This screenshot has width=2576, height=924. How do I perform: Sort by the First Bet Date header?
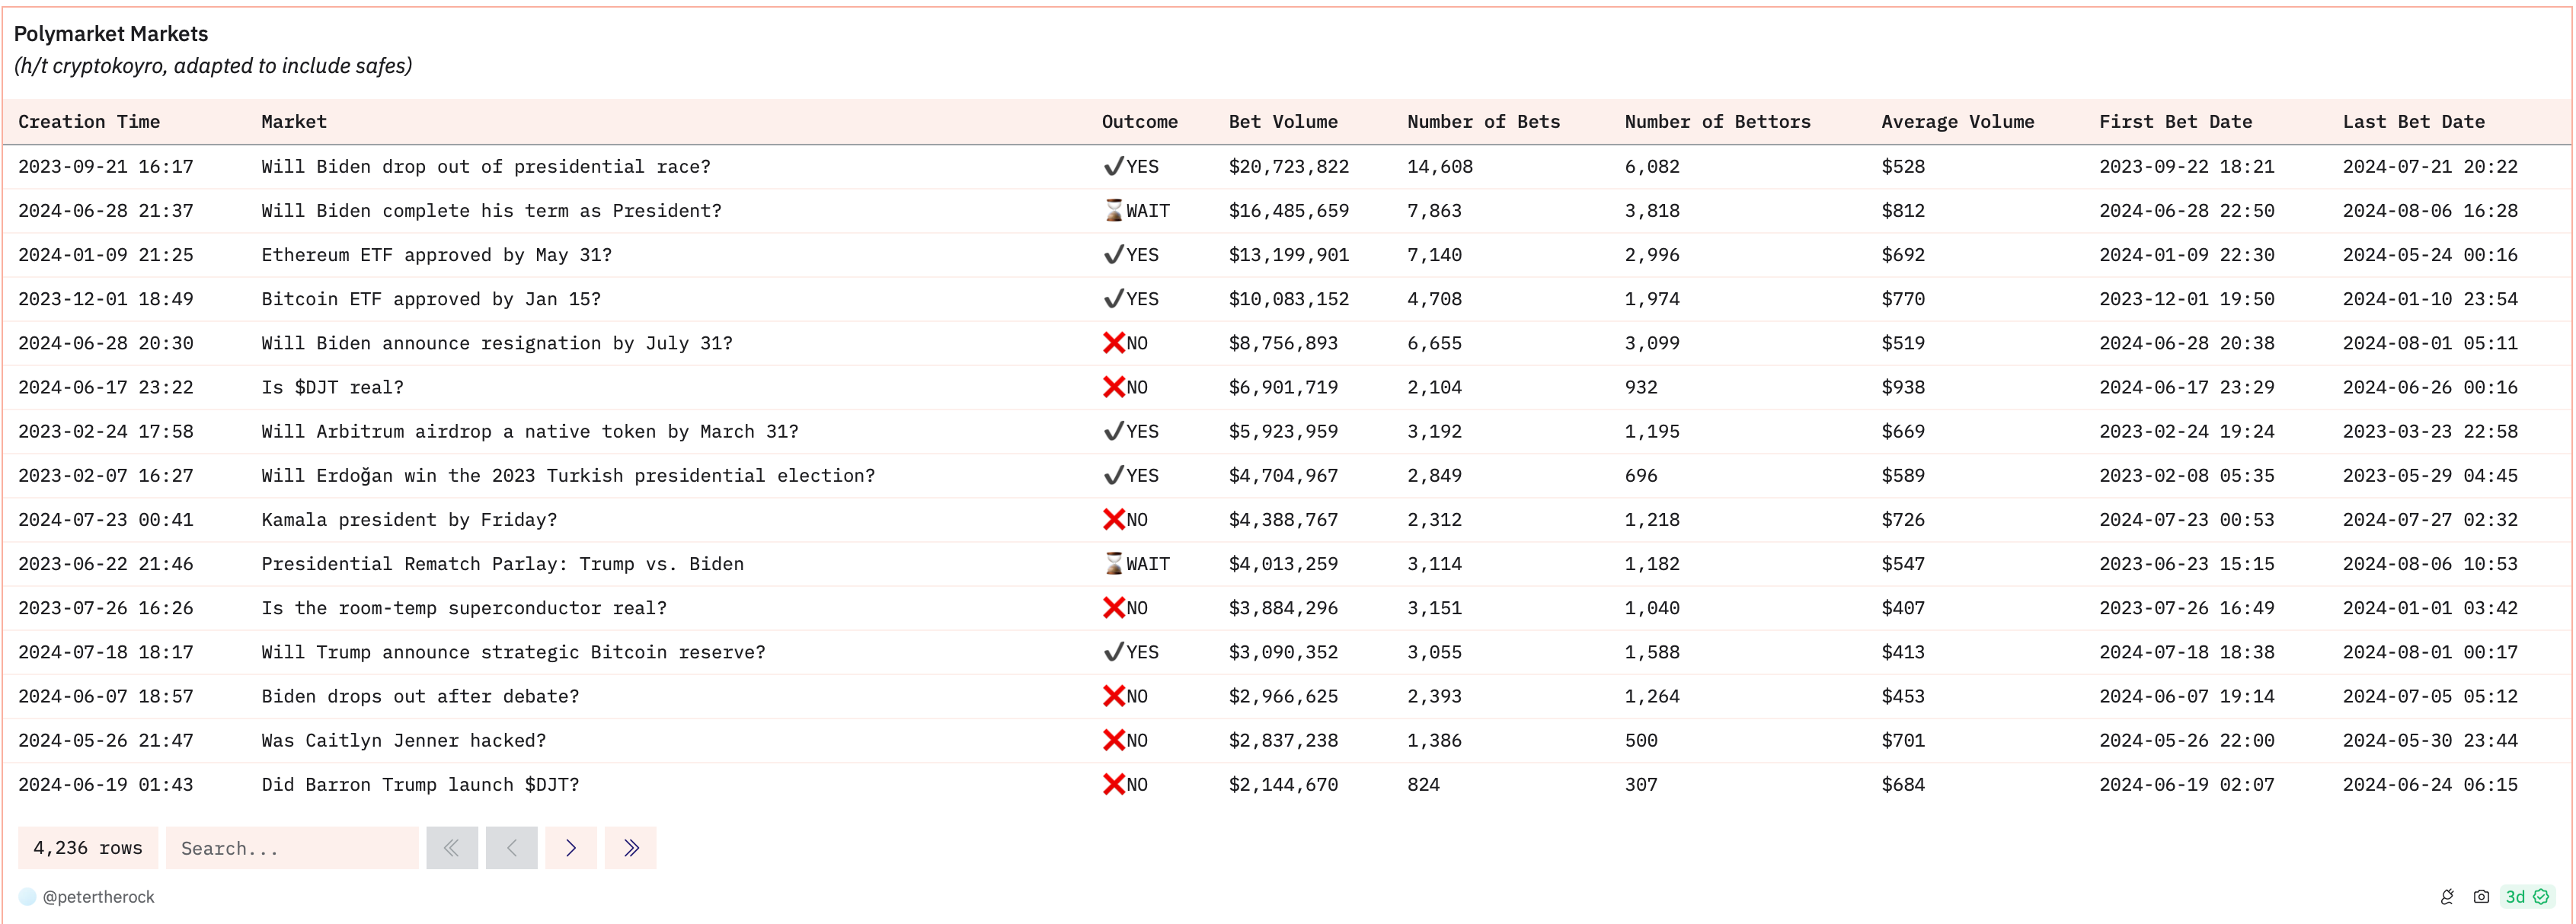[x=2176, y=122]
